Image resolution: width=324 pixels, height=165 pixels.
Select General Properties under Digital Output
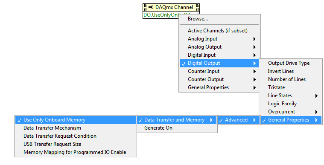(x=291, y=120)
